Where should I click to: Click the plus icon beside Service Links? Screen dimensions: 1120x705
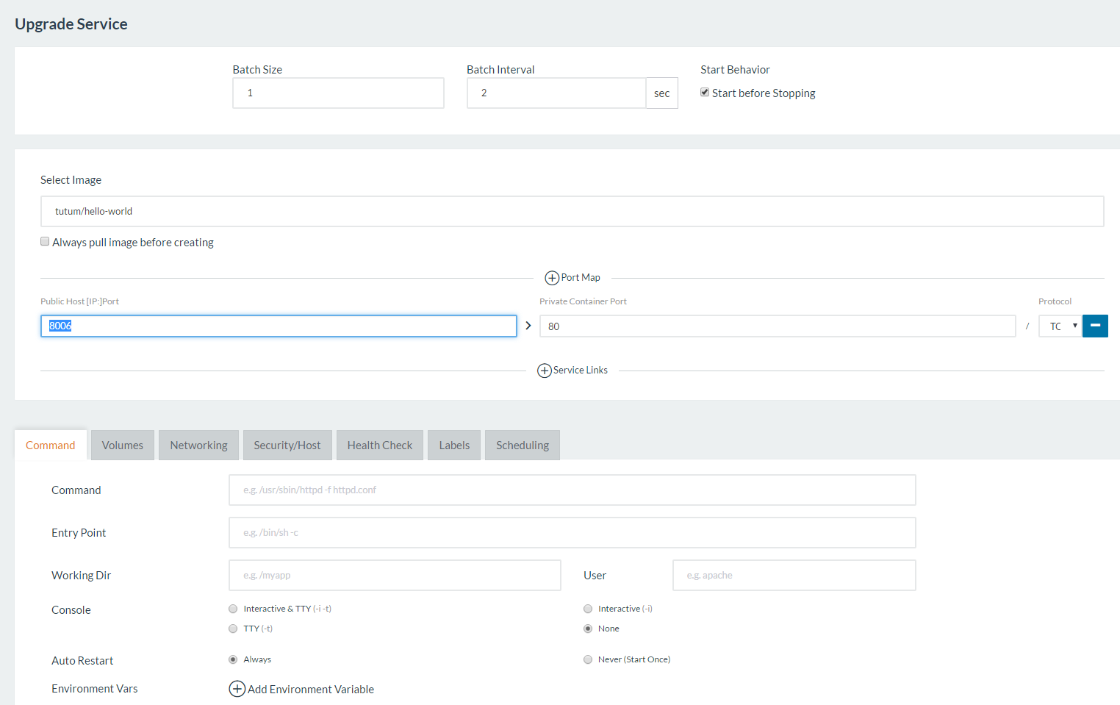[545, 371]
